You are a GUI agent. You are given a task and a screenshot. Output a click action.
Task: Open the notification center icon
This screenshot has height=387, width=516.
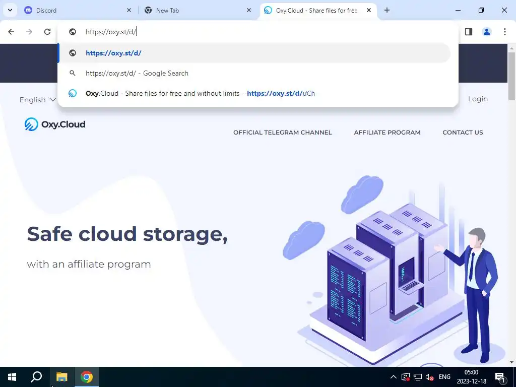click(500, 377)
